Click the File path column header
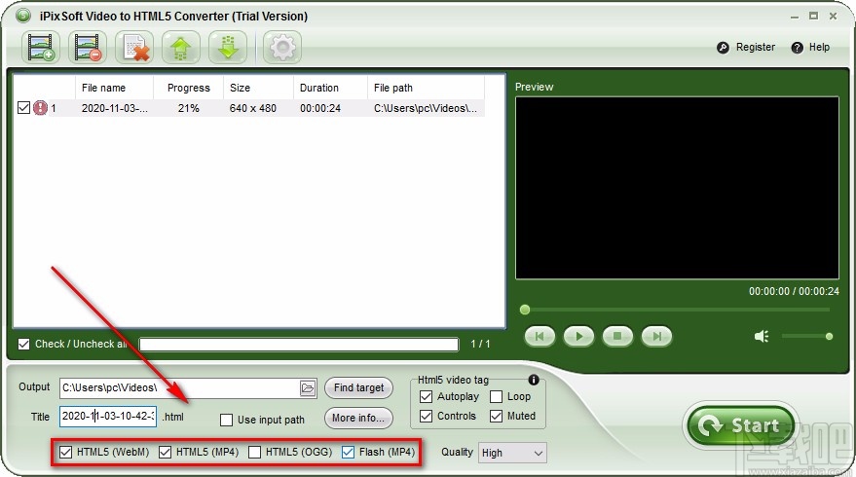Screen dimensions: 856x477 pyautogui.click(x=426, y=88)
